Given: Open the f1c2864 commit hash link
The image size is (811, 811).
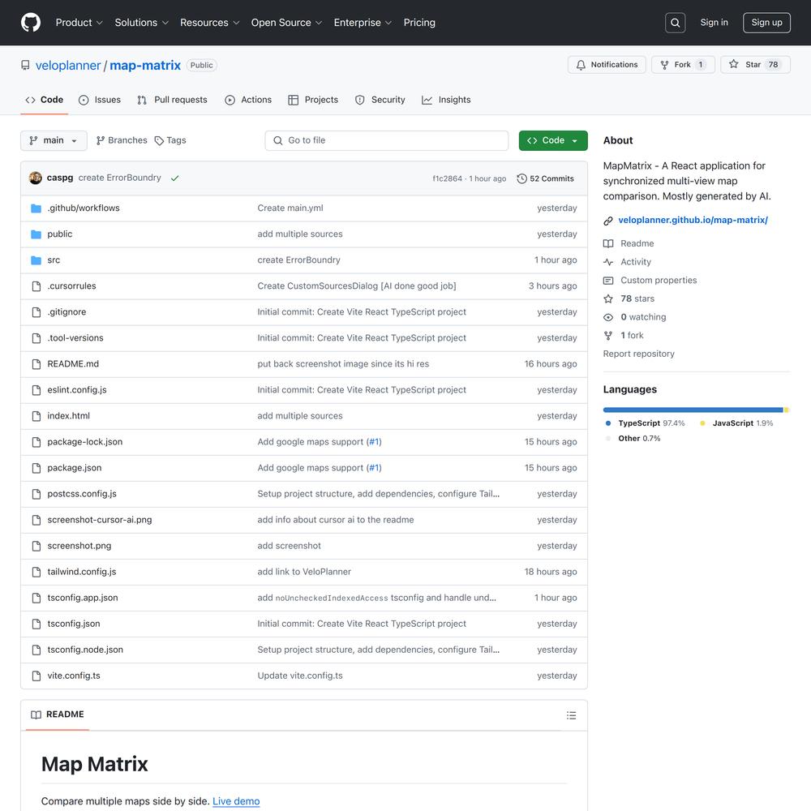Looking at the screenshot, I should coord(448,178).
